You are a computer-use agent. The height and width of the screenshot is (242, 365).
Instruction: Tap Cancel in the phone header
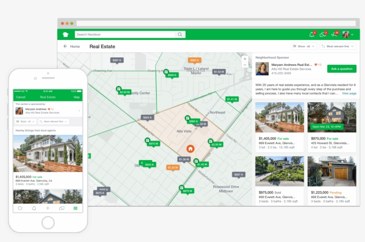[20, 97]
